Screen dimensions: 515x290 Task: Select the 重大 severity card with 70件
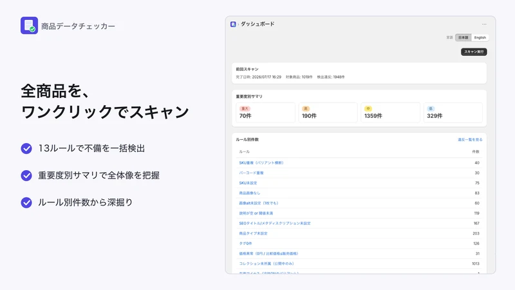(265, 112)
